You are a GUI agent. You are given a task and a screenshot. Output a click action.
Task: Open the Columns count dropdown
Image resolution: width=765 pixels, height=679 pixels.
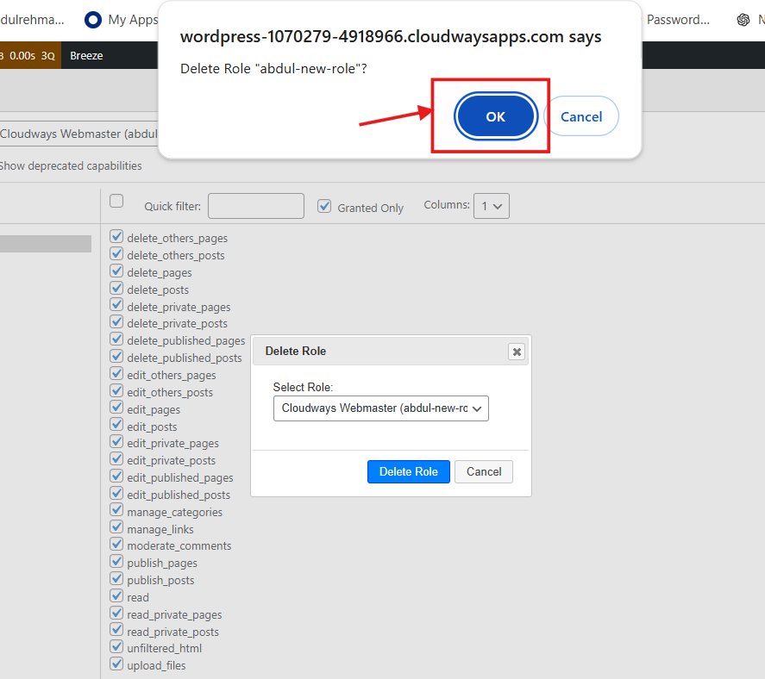click(492, 206)
